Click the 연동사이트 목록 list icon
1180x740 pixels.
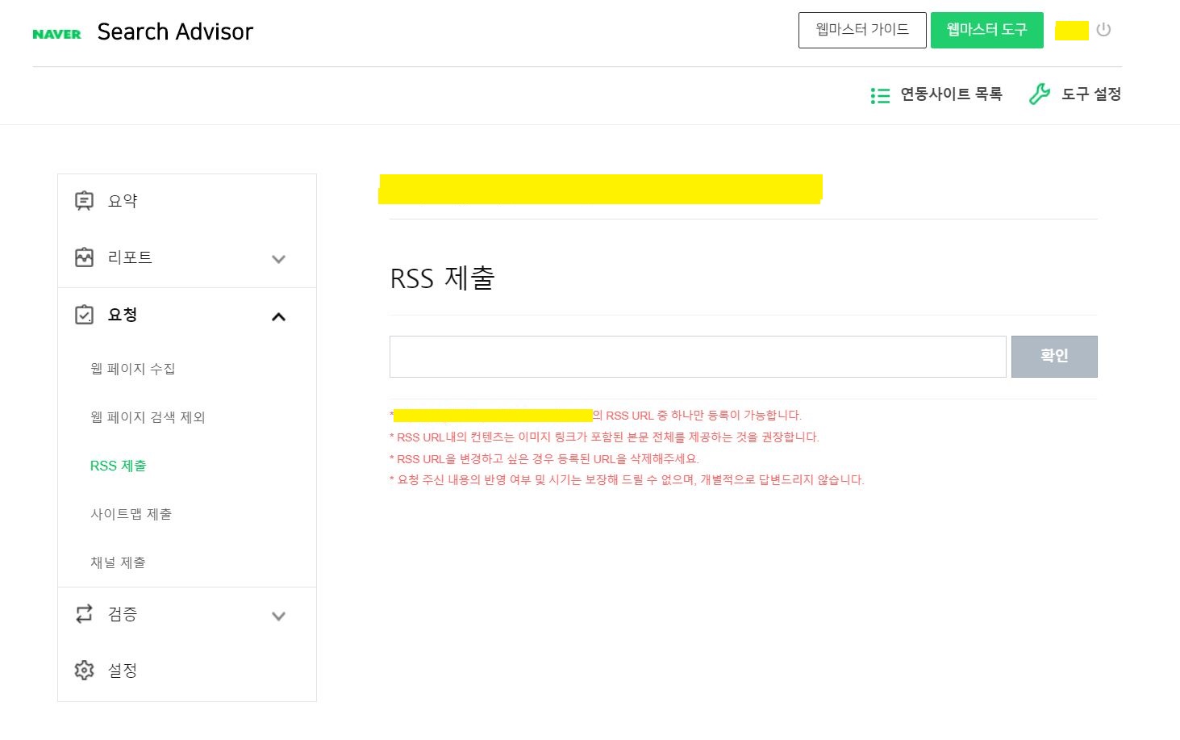(880, 96)
